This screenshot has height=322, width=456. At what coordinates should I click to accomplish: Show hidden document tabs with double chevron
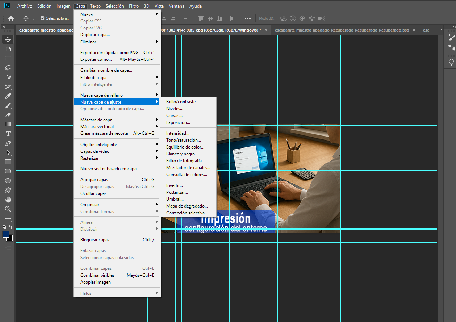(439, 30)
